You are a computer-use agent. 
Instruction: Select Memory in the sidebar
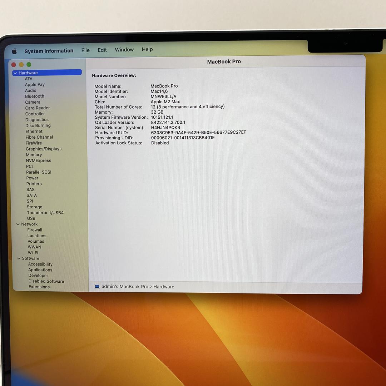click(x=34, y=155)
